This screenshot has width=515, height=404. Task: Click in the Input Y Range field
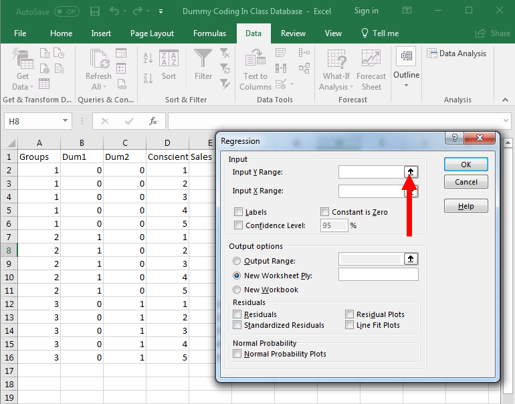tap(371, 172)
